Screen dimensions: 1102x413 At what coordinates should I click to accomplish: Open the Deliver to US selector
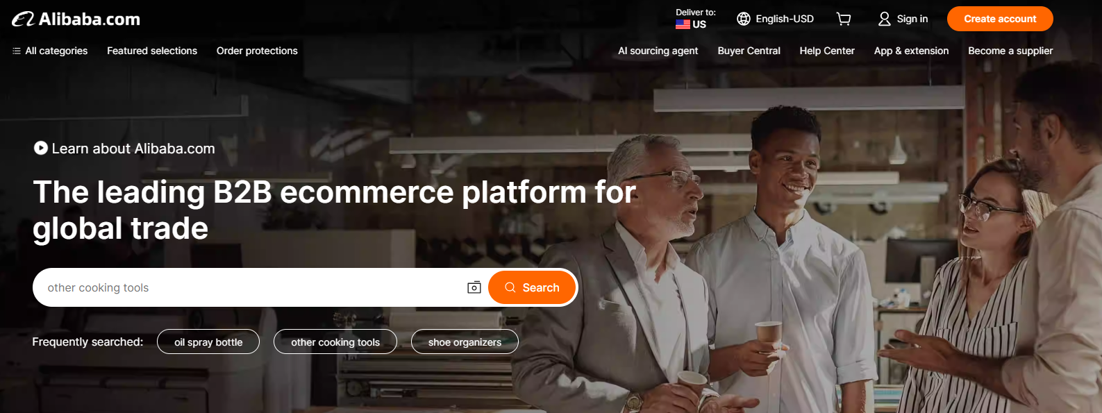(x=696, y=19)
